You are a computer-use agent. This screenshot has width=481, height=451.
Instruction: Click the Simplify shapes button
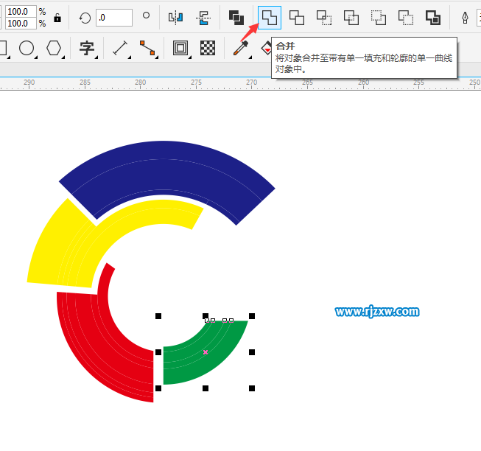tap(351, 17)
